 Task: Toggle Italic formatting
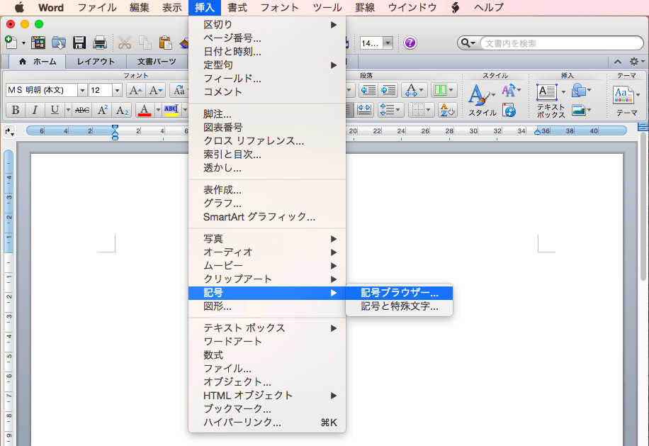pyautogui.click(x=35, y=110)
